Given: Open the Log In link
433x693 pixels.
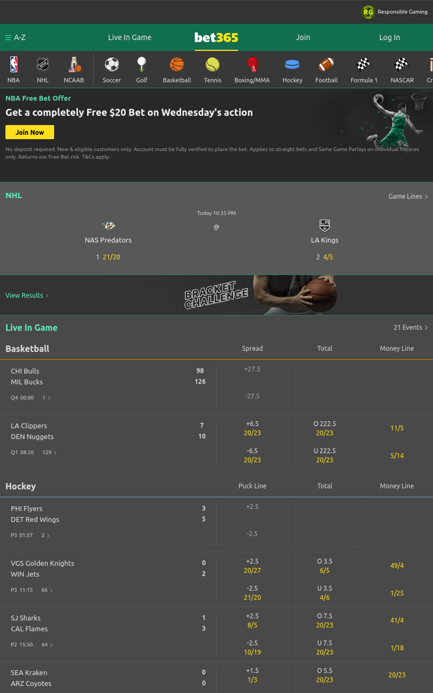Looking at the screenshot, I should pos(390,37).
